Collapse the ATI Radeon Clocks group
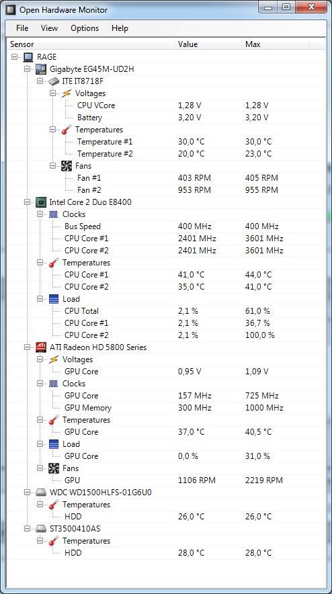 click(x=40, y=384)
